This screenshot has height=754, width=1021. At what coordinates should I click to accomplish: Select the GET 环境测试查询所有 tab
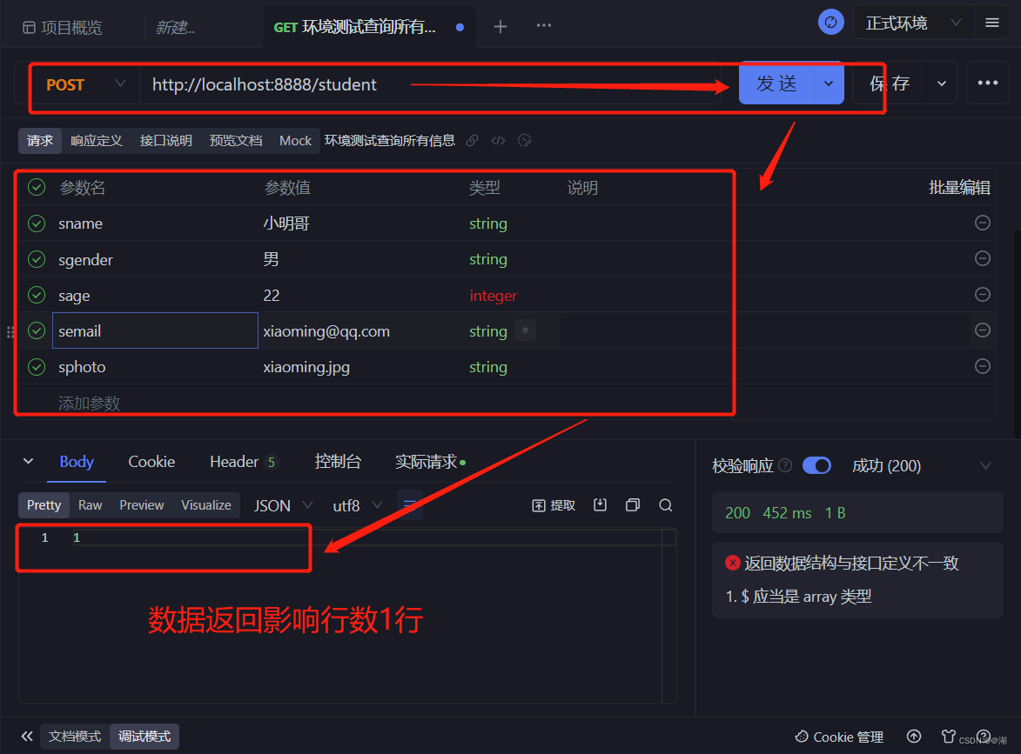368,27
